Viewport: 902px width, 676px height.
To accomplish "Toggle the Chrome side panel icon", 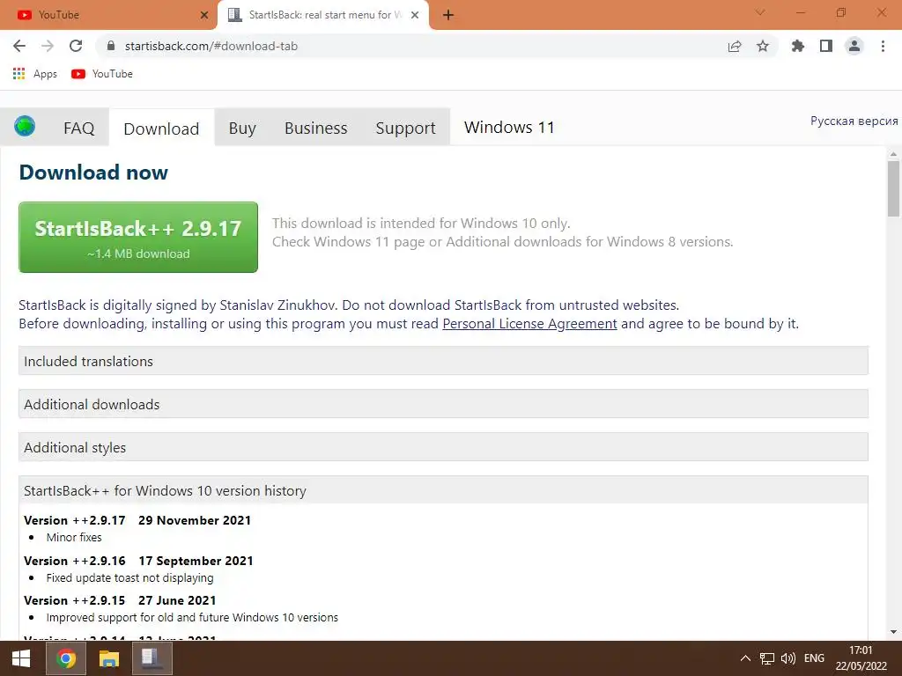I will point(826,46).
